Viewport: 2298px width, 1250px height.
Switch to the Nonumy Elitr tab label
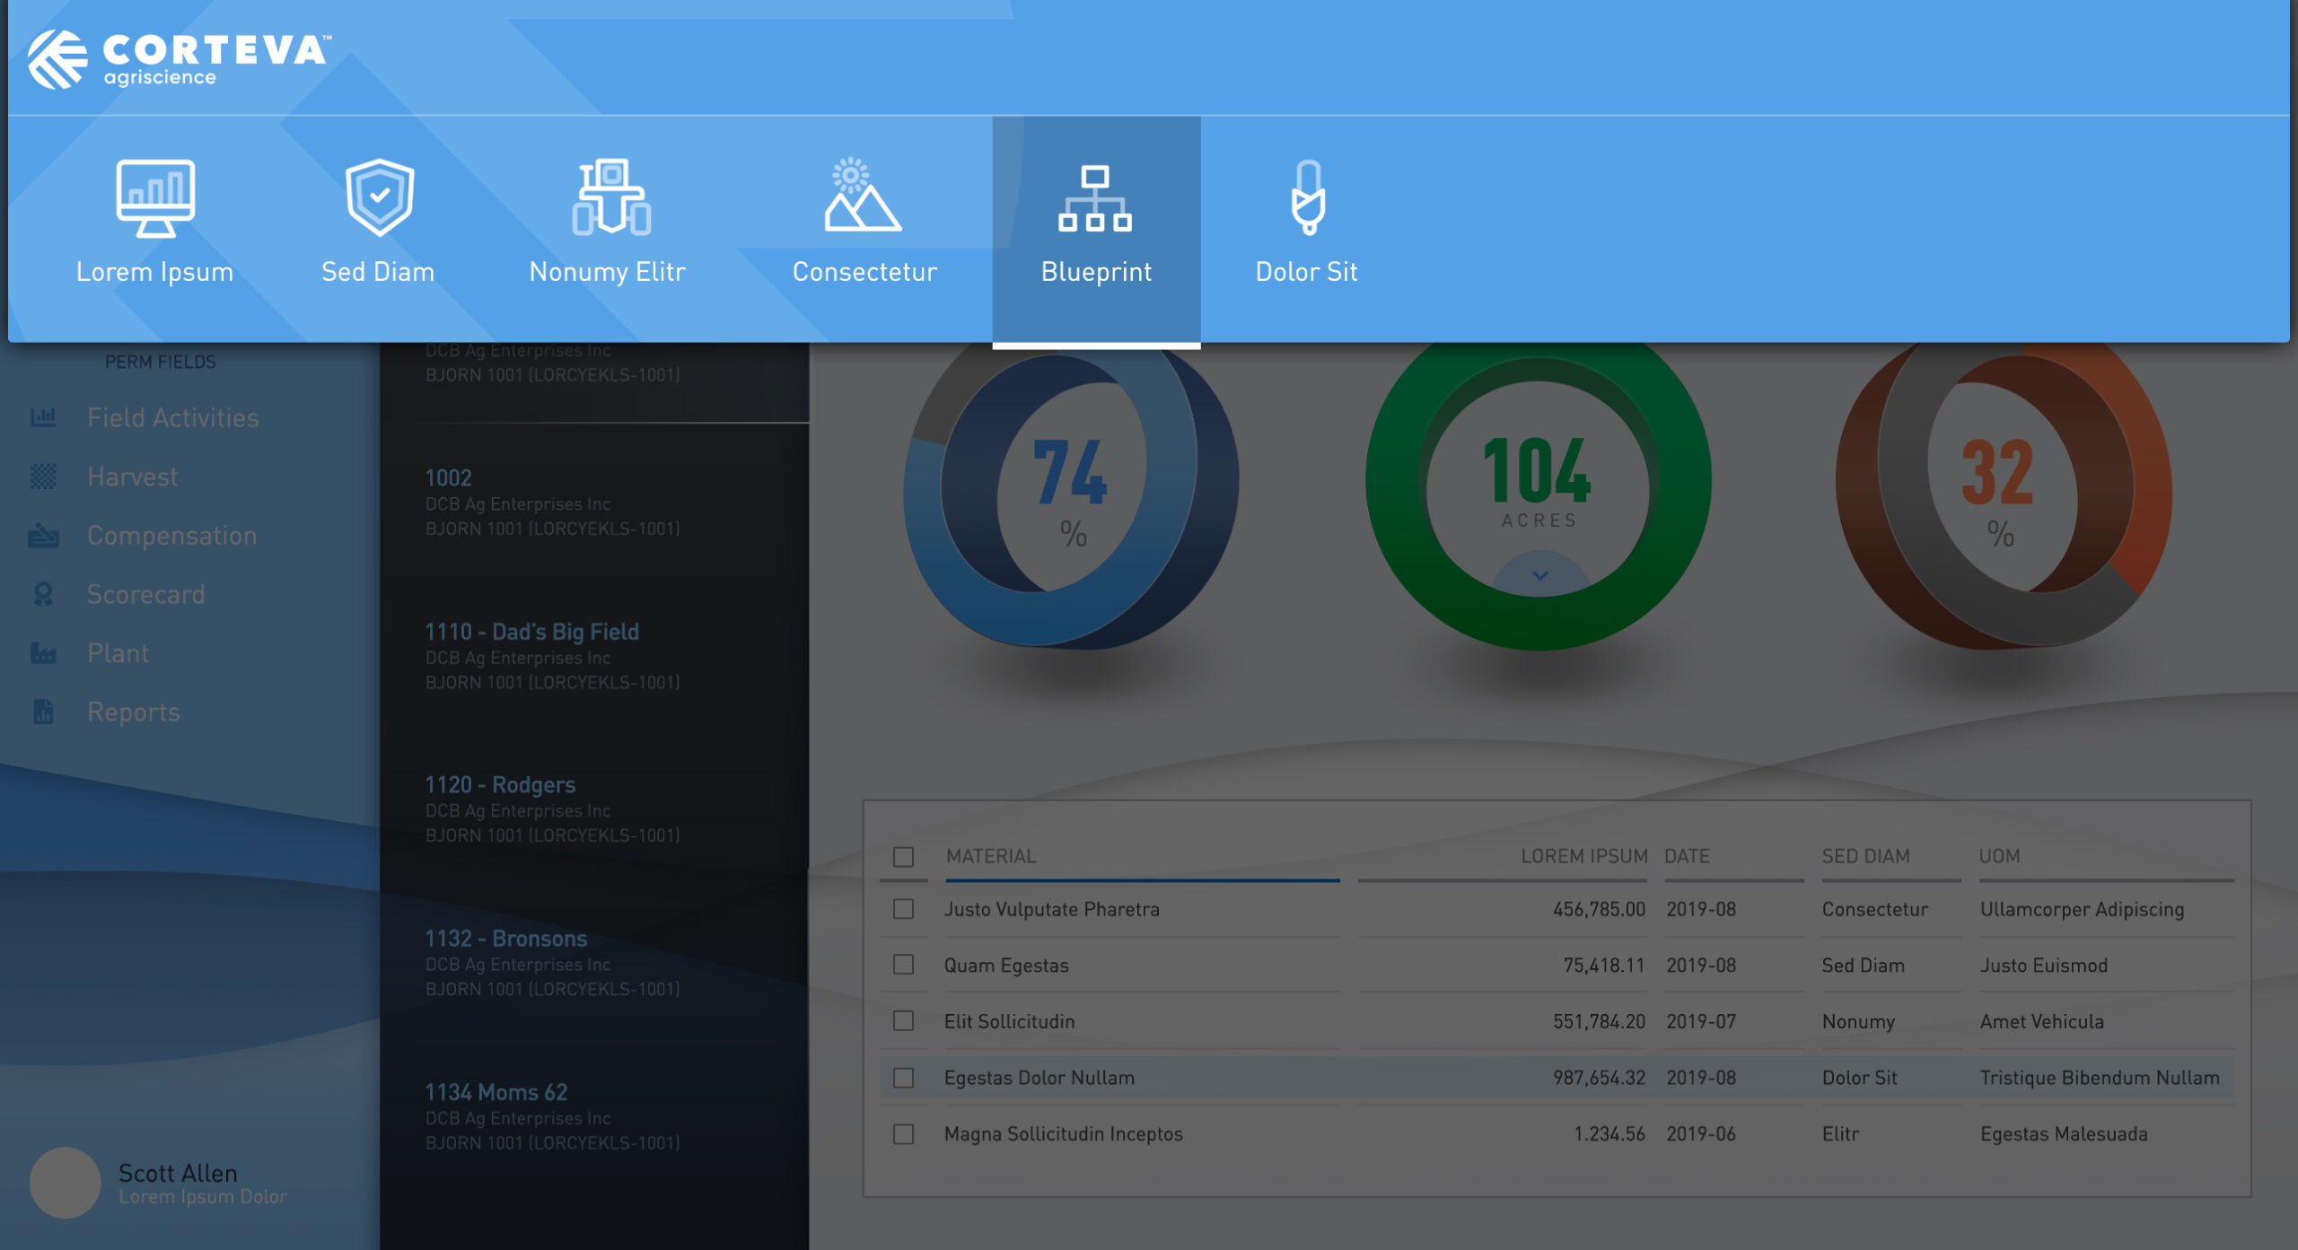(x=608, y=272)
